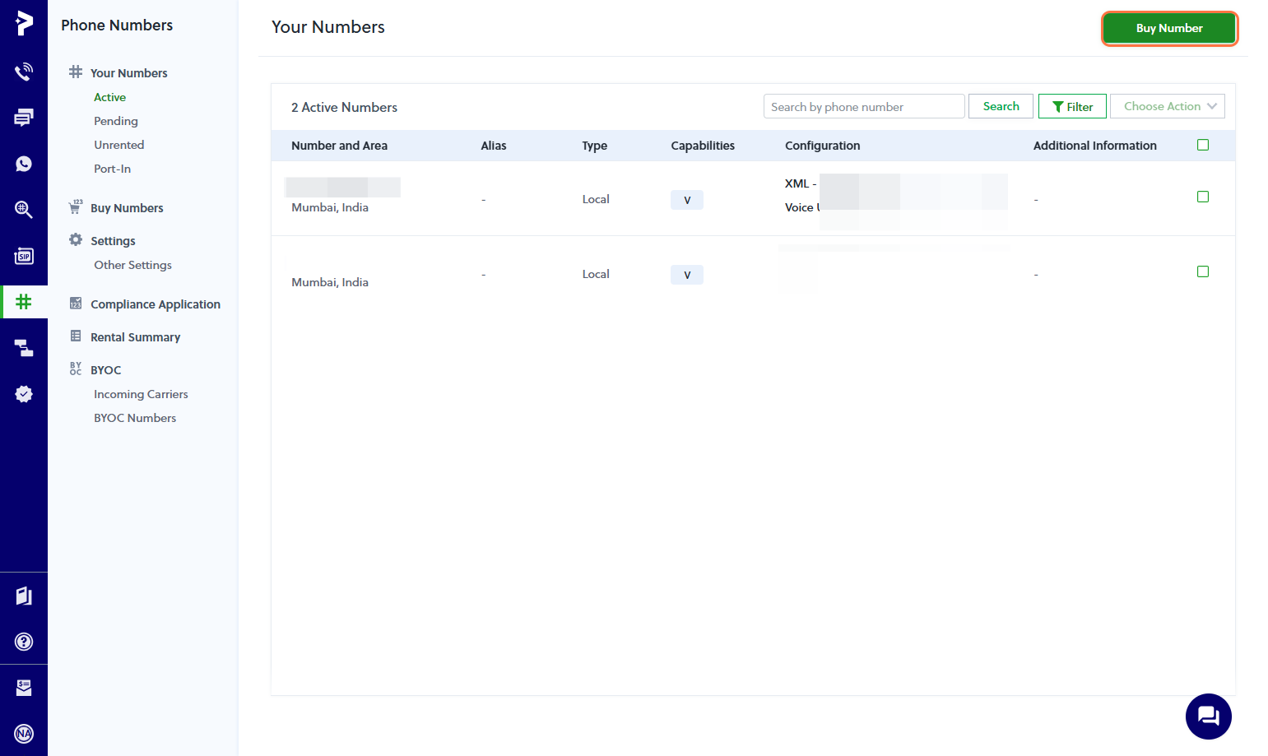
Task: Click Local type in the first row
Action: [596, 199]
